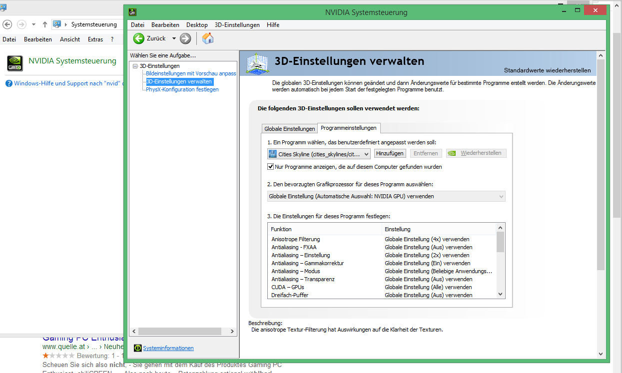Click Globale Einstellung (4x) verwenden value
The height and width of the screenshot is (373, 622).
click(427, 239)
